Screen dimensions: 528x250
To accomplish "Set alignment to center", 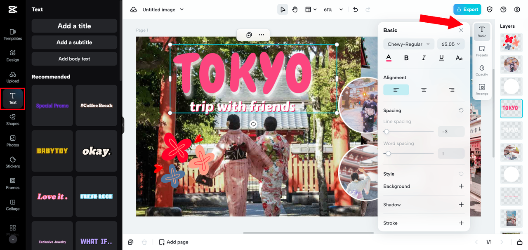I will click(x=424, y=90).
